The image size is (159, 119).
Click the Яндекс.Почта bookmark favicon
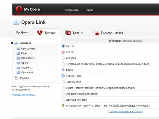[63, 76]
